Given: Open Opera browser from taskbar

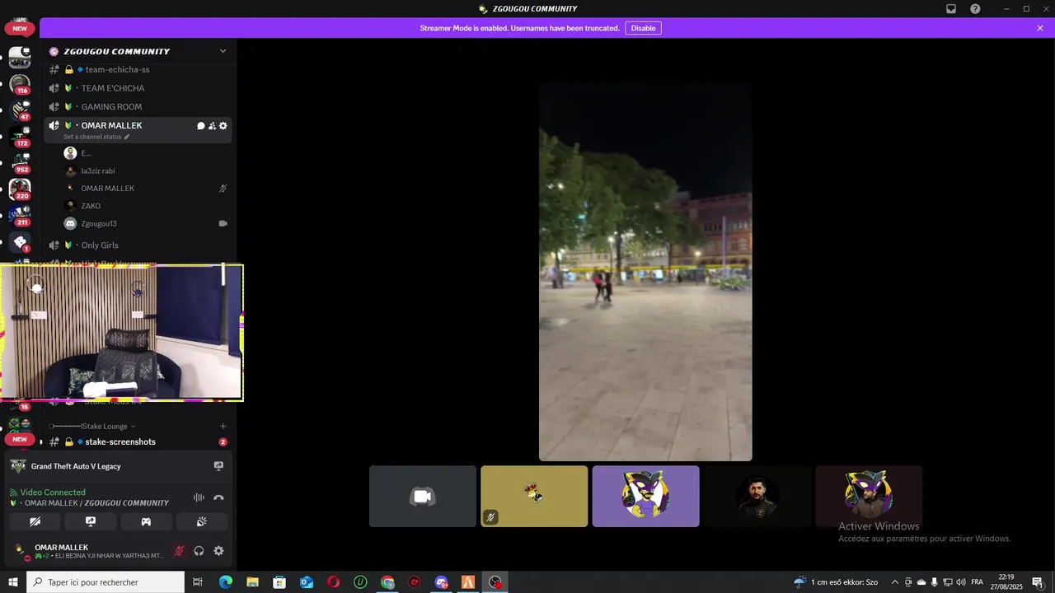Looking at the screenshot, I should click(x=333, y=582).
